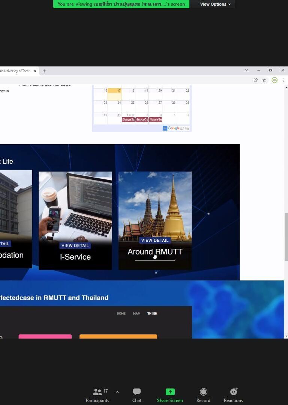Click MAP in the dark navigation bar
This screenshot has width=288, height=405.
click(136, 313)
